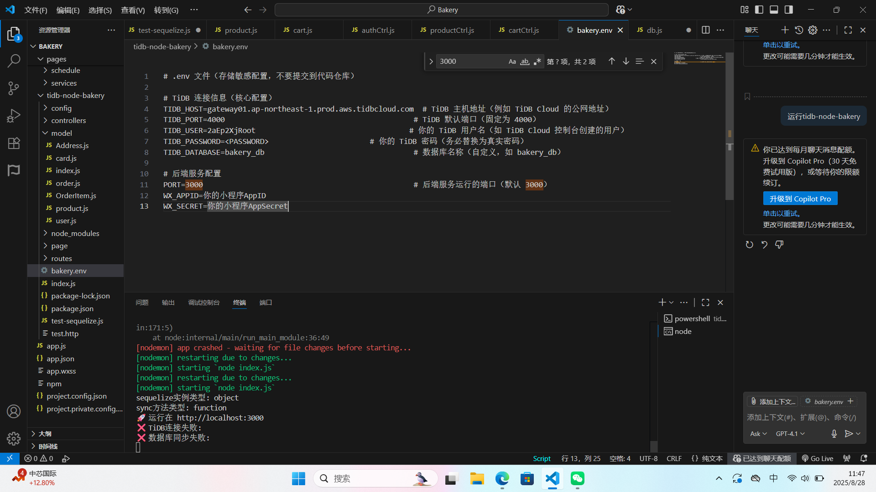
Task: Toggle Match Case in find box
Action: pyautogui.click(x=512, y=61)
